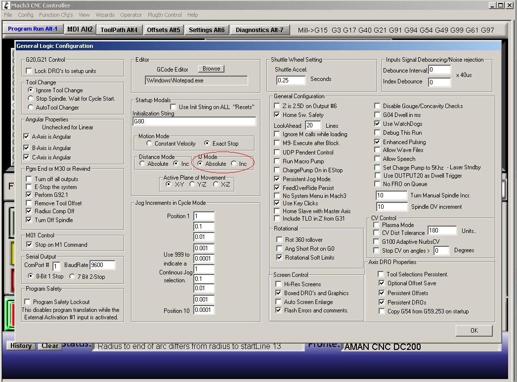Open the Config menu
Image resolution: width=517 pixels, height=382 pixels.
[25, 15]
